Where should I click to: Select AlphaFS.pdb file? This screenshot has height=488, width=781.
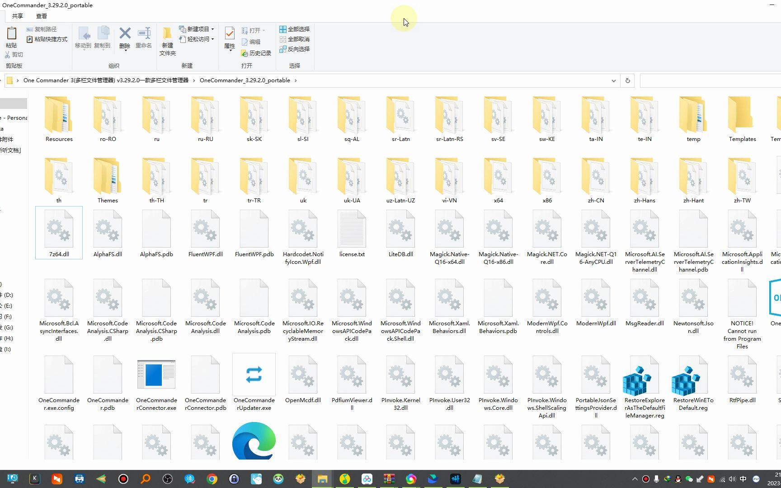click(x=156, y=233)
